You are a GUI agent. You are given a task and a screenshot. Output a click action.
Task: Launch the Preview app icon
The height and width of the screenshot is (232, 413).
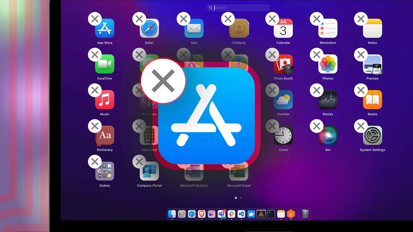coord(372,64)
